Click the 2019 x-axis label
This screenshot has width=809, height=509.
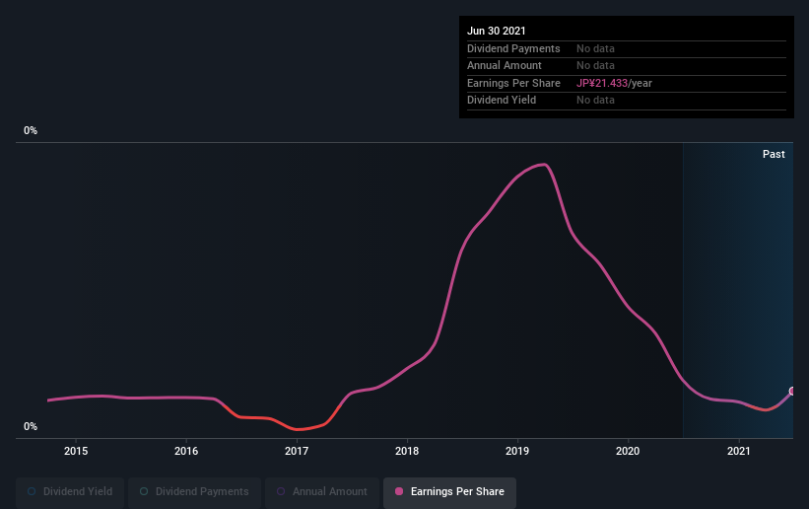517,451
